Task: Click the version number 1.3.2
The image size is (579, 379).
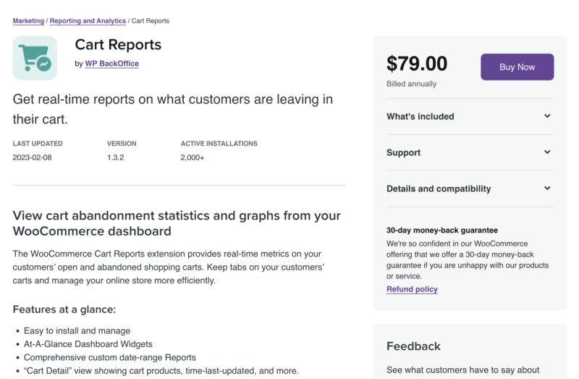Action: point(116,157)
